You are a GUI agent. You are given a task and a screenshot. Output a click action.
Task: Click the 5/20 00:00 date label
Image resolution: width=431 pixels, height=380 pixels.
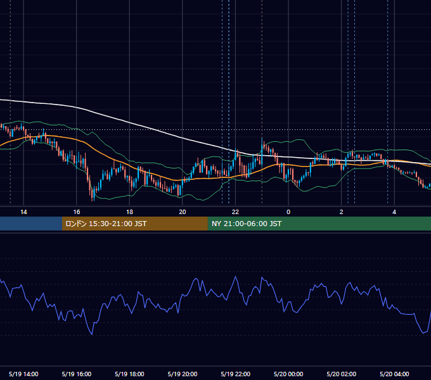[x=288, y=374]
